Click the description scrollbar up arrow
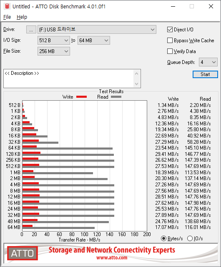221x267 pixels. 137,74
